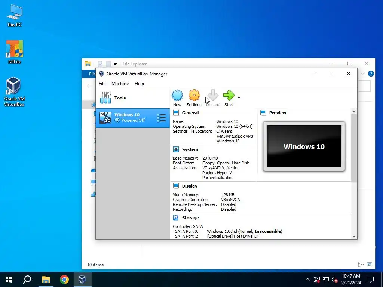Select the Windows 10 virtual machine
The height and width of the screenshot is (287, 383).
pyautogui.click(x=133, y=118)
